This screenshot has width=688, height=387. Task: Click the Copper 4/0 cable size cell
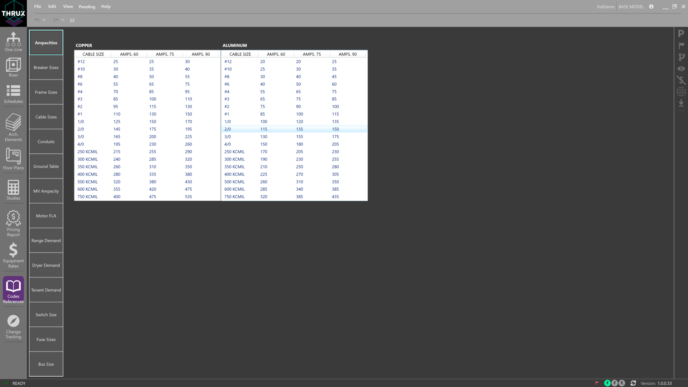coord(81,144)
